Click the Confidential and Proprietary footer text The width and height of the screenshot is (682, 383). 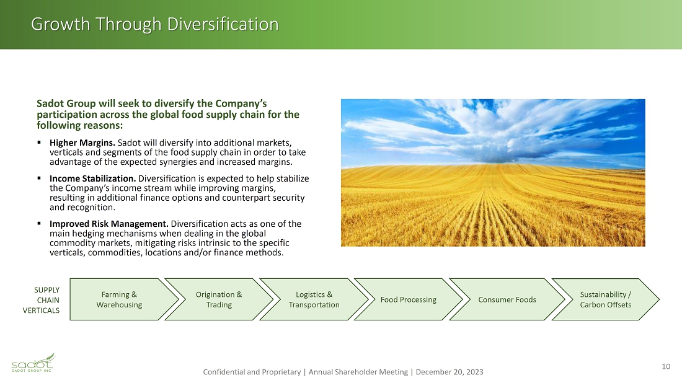pos(252,372)
